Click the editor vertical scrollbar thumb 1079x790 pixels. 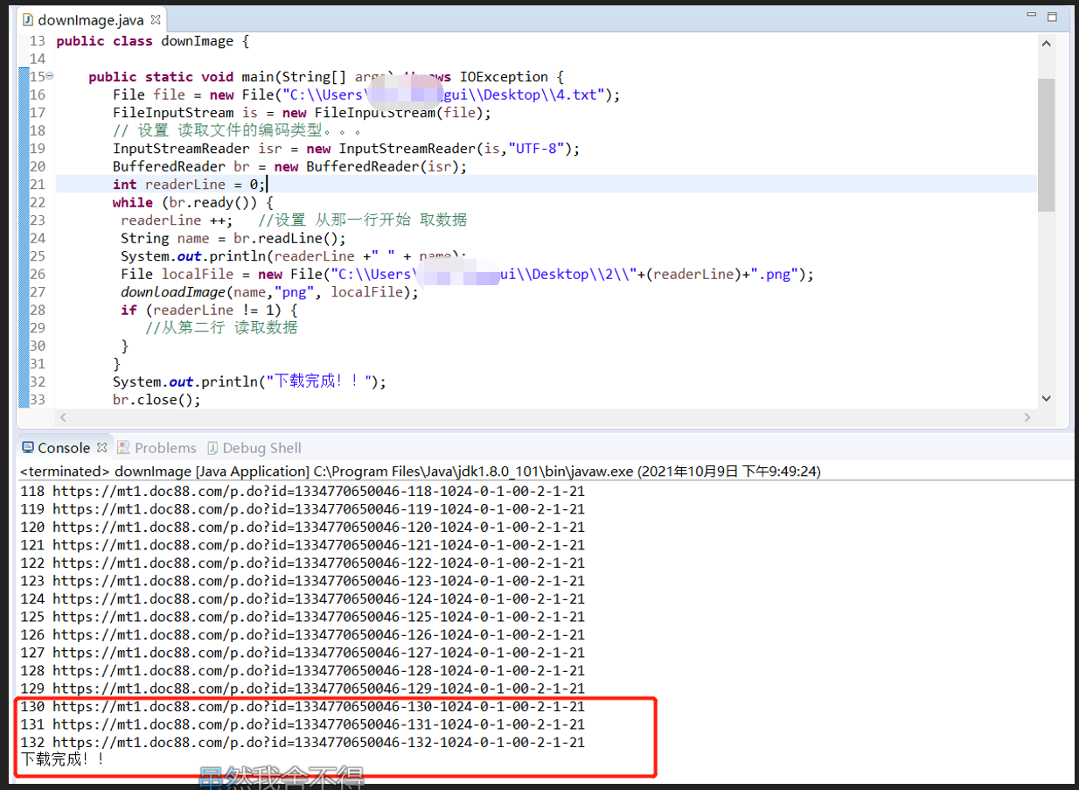click(1046, 144)
